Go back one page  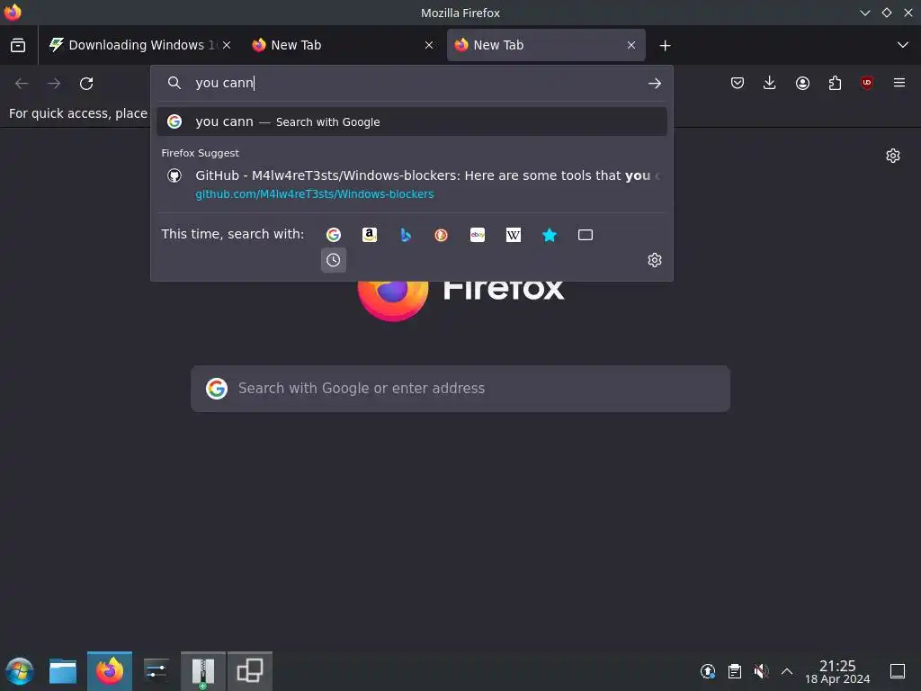[22, 84]
